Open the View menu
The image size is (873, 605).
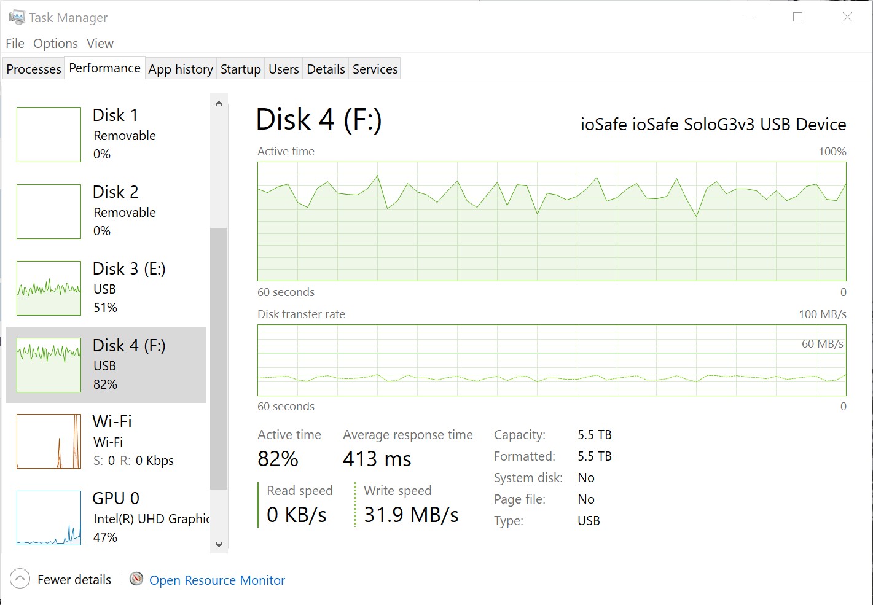click(x=100, y=44)
